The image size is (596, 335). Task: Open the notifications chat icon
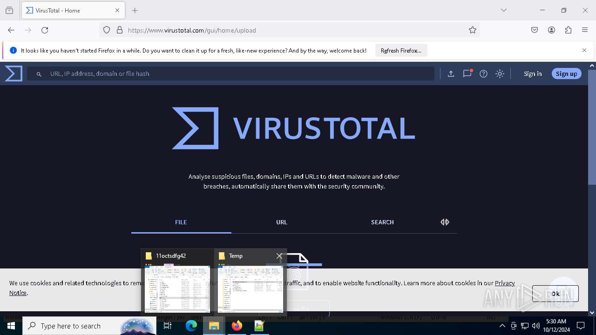(x=467, y=74)
